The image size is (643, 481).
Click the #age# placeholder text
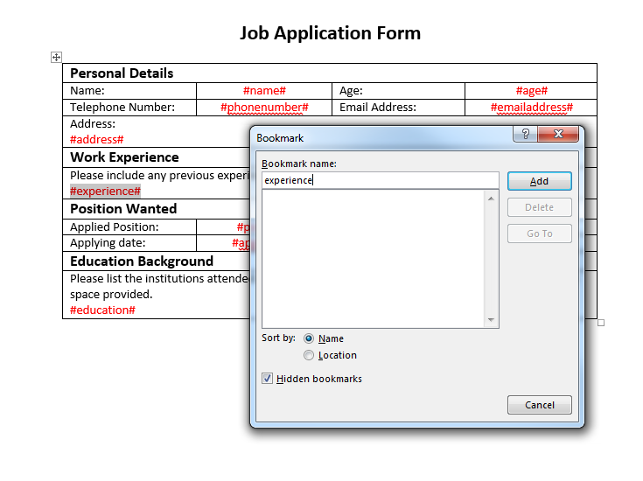coord(532,91)
